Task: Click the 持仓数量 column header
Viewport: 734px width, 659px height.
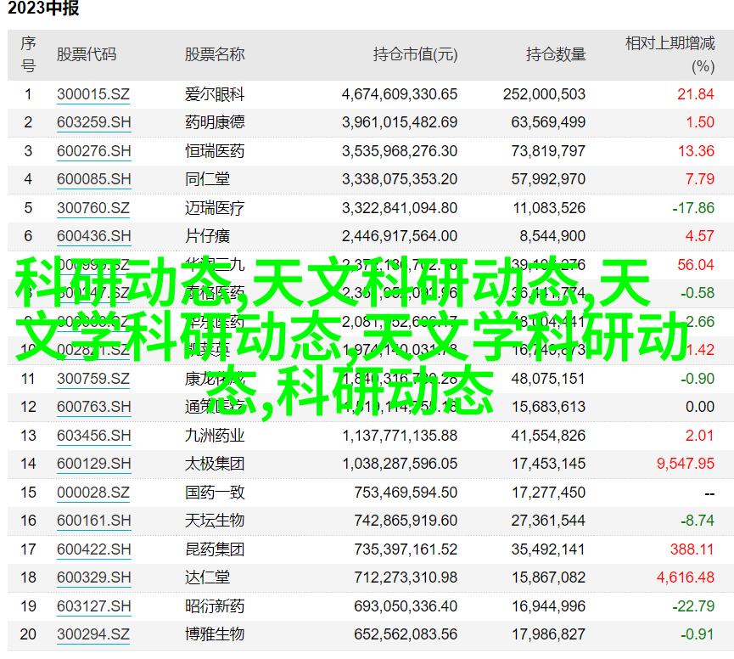Action: click(x=556, y=54)
